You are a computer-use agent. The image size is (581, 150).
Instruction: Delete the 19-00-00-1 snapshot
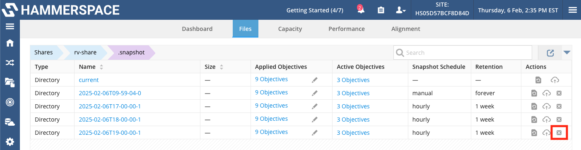point(559,133)
